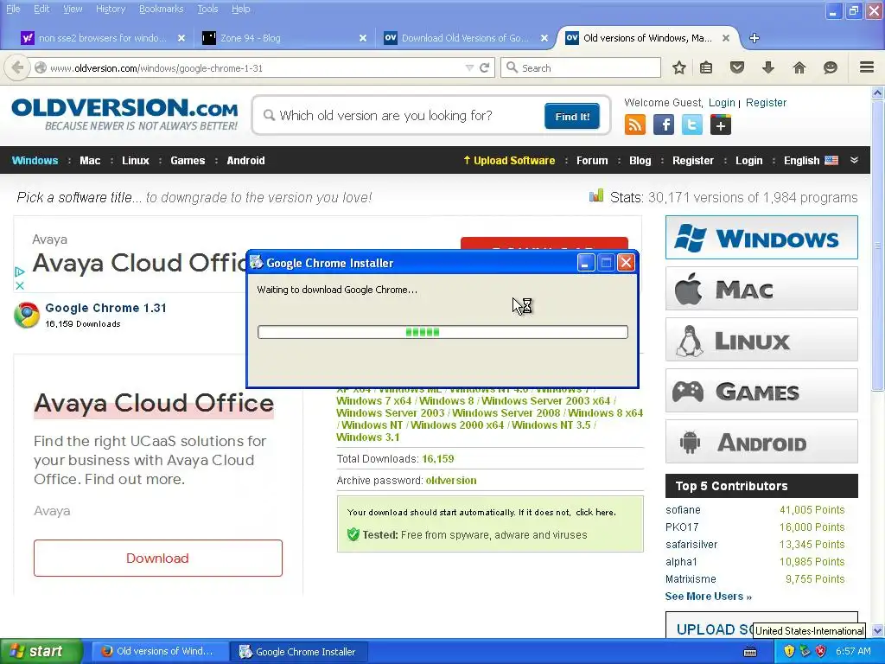Select the Android category banner
885x664 pixels.
coord(761,442)
